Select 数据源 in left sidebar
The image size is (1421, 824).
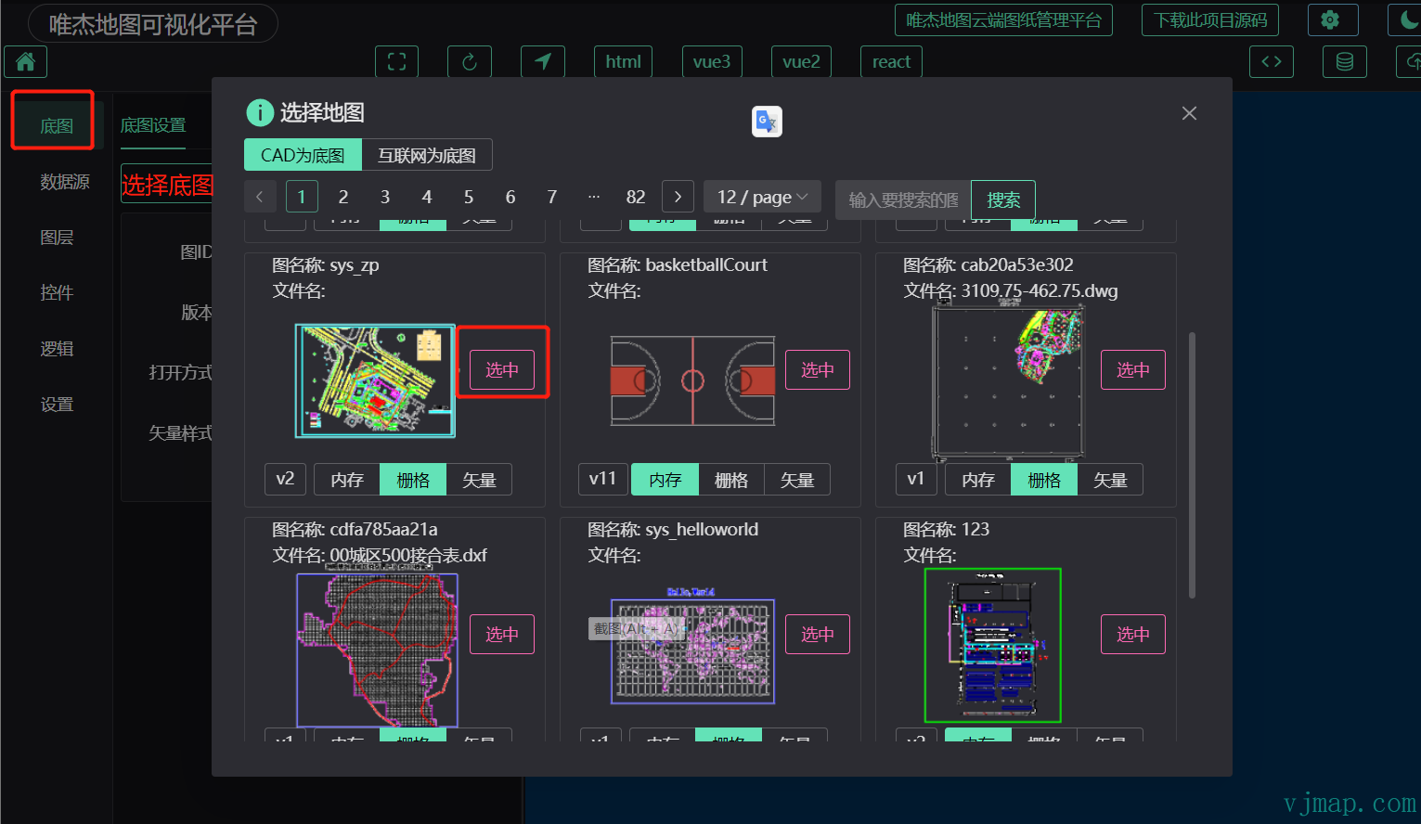point(65,182)
